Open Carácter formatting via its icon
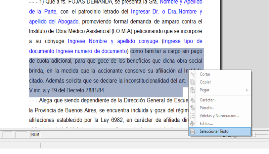Image resolution: width=269 pixels, height=154 pixels. (193, 100)
